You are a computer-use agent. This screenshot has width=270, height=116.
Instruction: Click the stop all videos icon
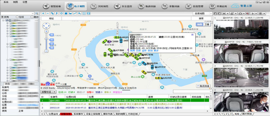click(x=260, y=13)
